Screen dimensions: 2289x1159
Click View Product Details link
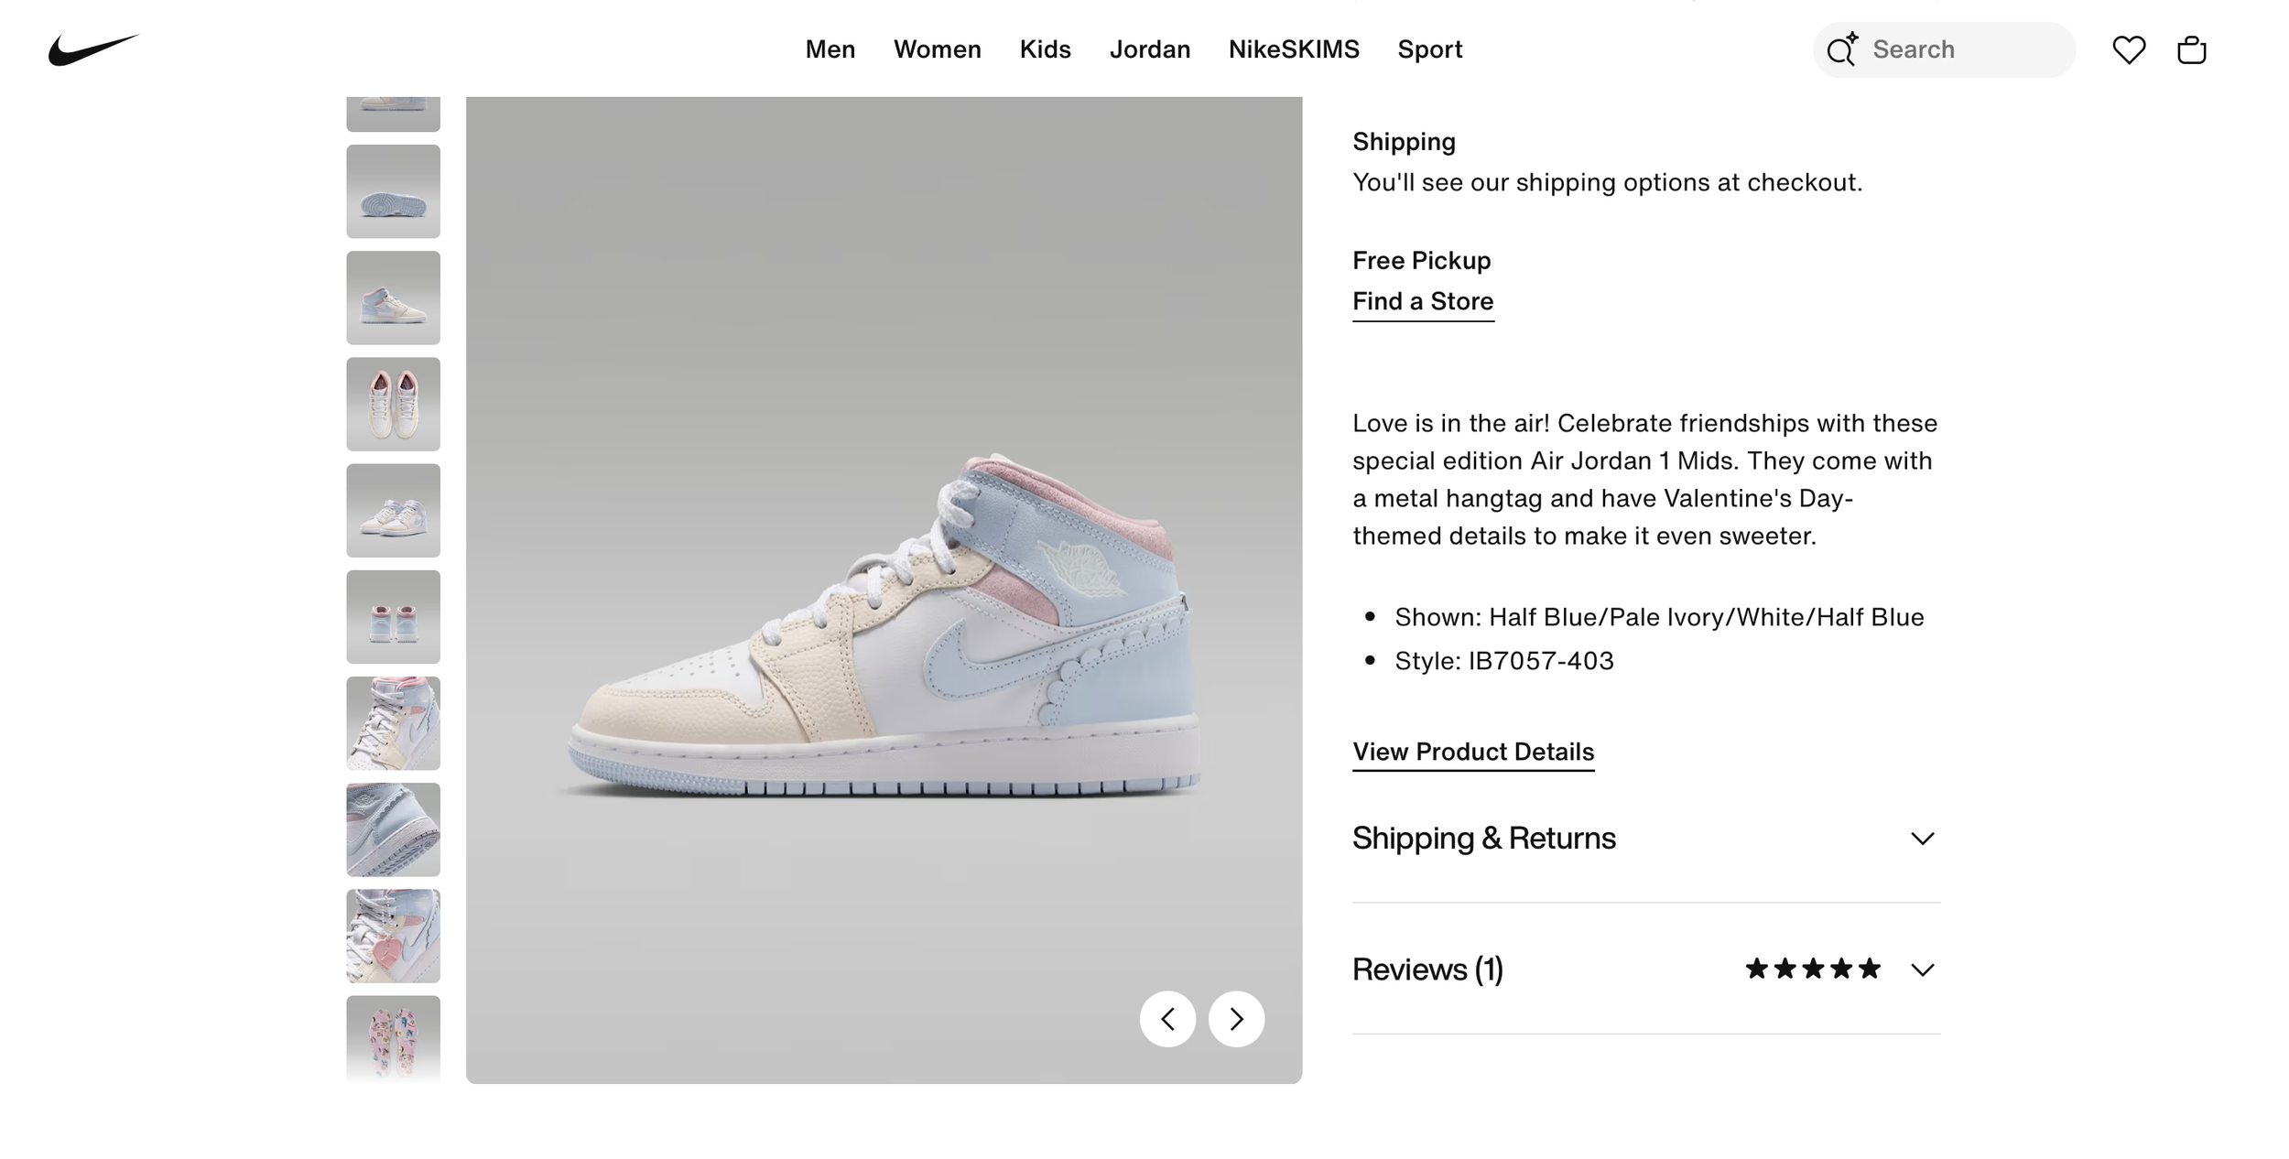pyautogui.click(x=1473, y=752)
